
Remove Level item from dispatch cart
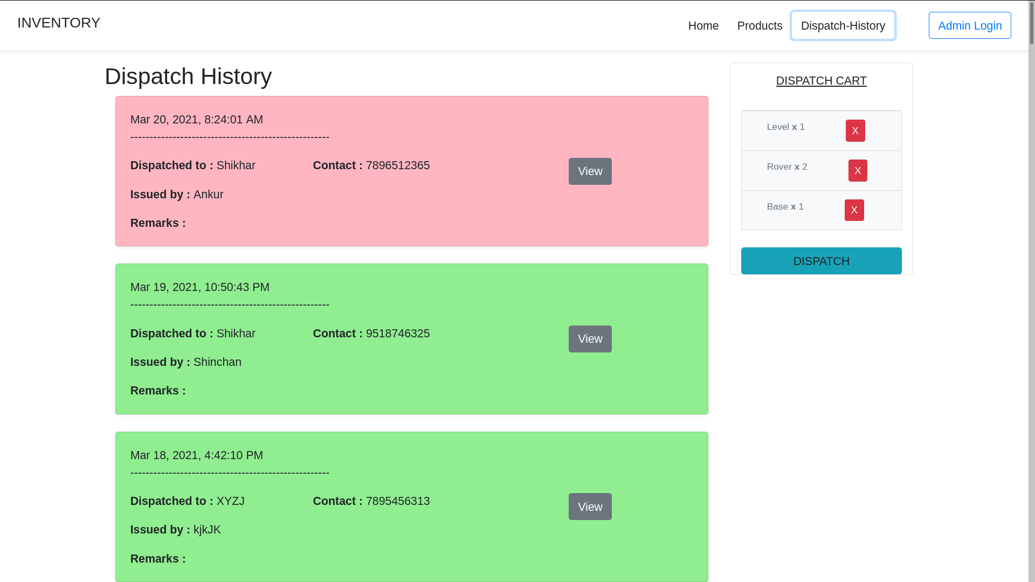[x=855, y=130]
